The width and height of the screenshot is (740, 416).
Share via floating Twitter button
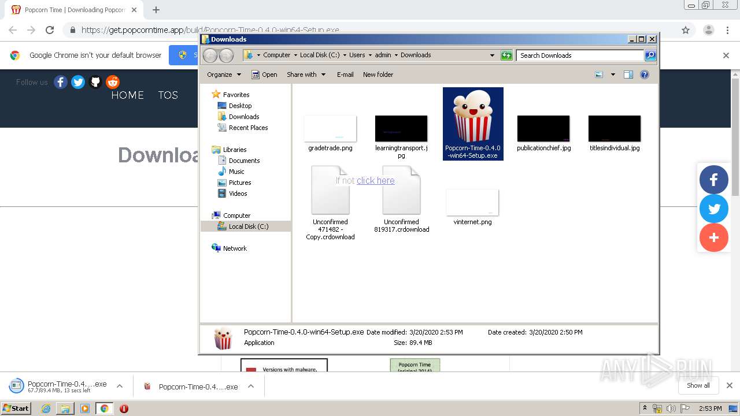pyautogui.click(x=714, y=209)
